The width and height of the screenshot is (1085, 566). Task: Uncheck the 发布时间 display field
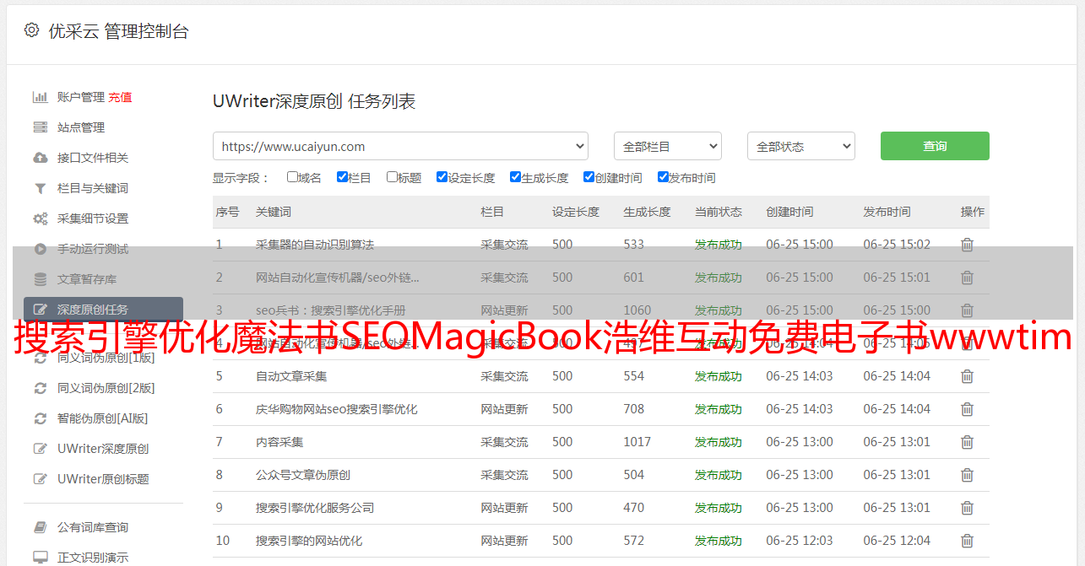(x=663, y=177)
